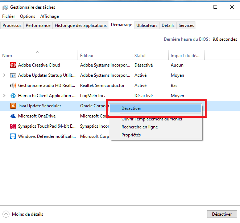The height and width of the screenshot is (223, 240).
Task: Click Gestionnaire audio's Activé status cell
Action: tap(141, 85)
